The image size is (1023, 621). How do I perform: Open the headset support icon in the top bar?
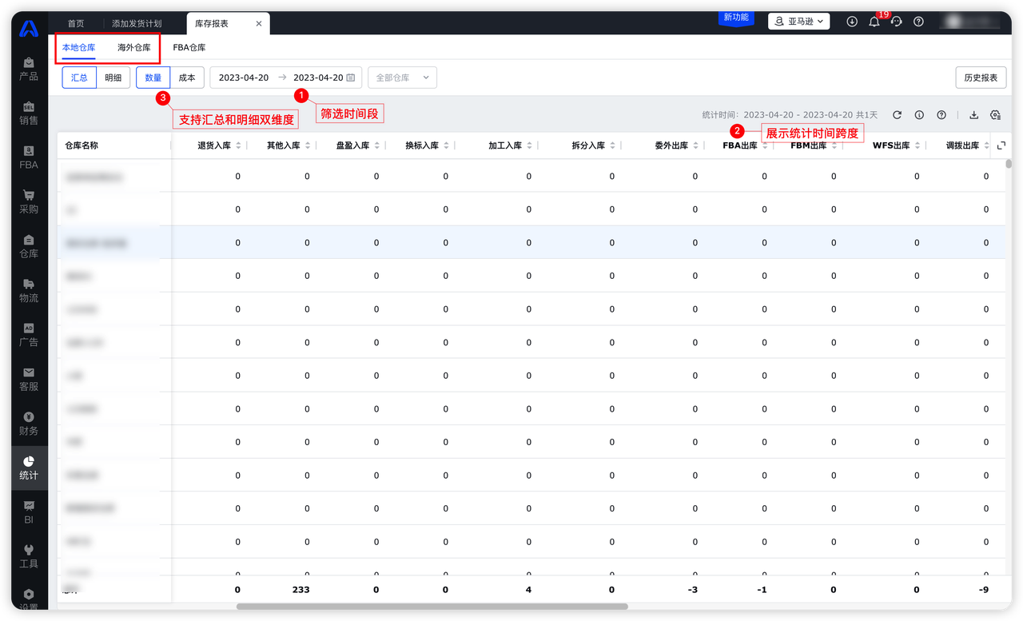pos(897,22)
